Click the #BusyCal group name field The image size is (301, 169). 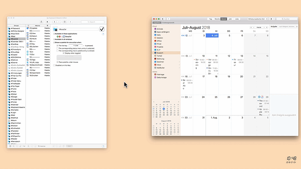coord(79,29)
